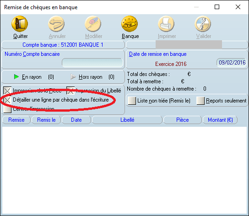
Task: Sort by the Remis le column header
Action: (x=46, y=120)
